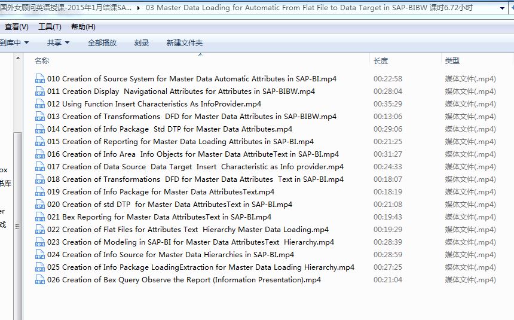
Task: Select file 025 Creation of Info Package LoadingExtraction
Action: (201, 267)
